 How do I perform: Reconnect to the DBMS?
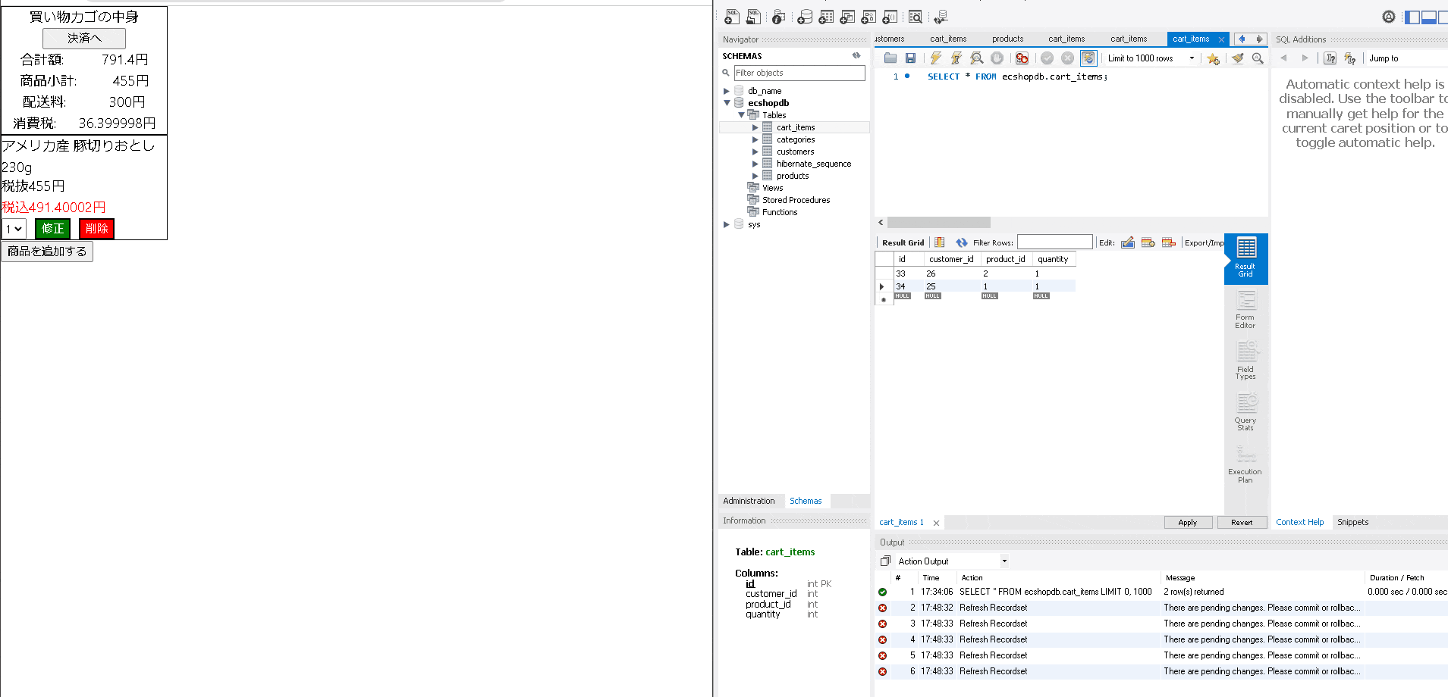tap(941, 17)
